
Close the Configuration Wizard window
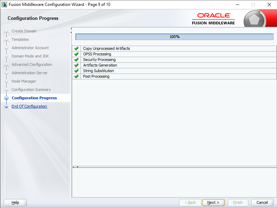click(x=269, y=5)
